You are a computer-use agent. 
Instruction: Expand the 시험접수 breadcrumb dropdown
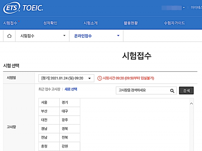[64, 35]
